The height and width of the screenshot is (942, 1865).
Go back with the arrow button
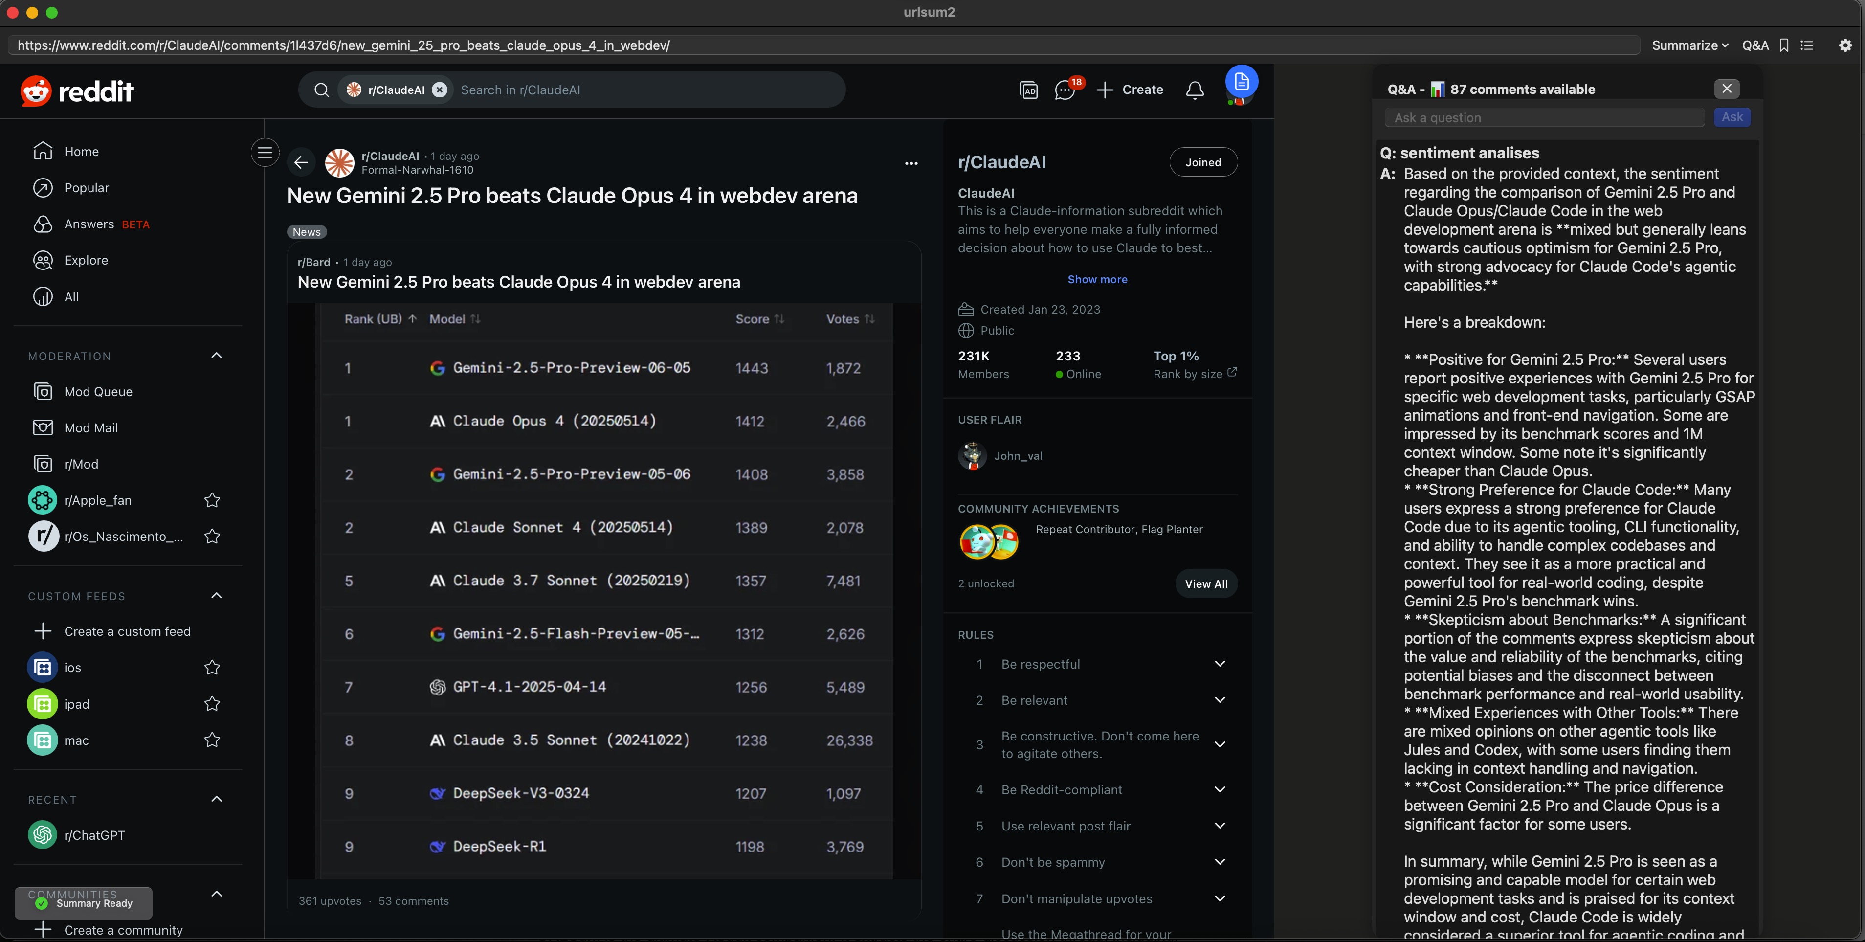(x=301, y=162)
